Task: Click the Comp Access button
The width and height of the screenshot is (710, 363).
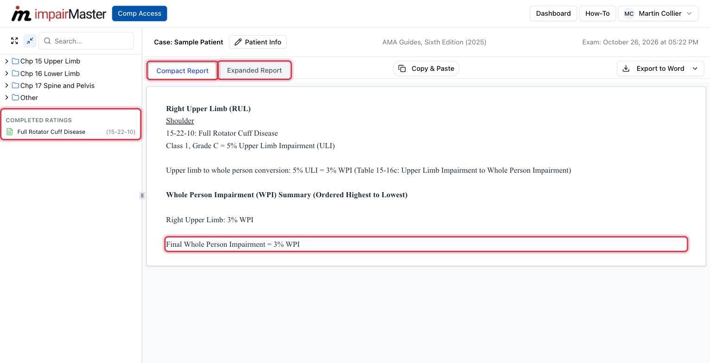Action: 140,13
